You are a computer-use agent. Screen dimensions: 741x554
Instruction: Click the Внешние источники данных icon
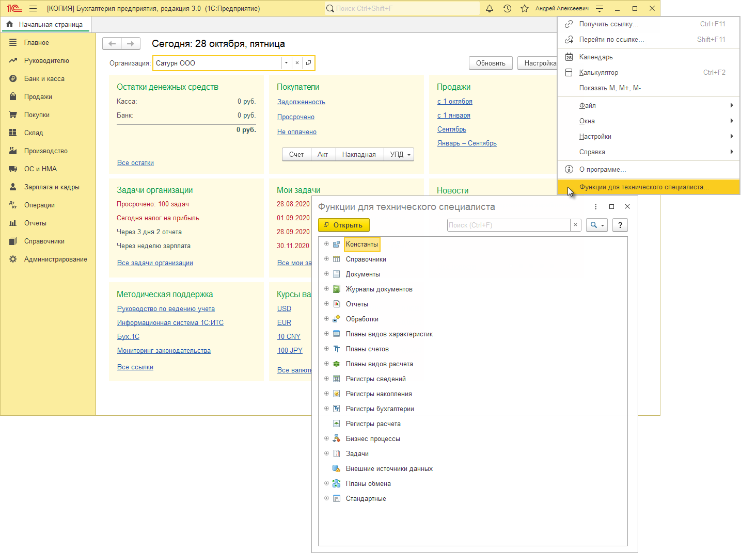click(336, 468)
